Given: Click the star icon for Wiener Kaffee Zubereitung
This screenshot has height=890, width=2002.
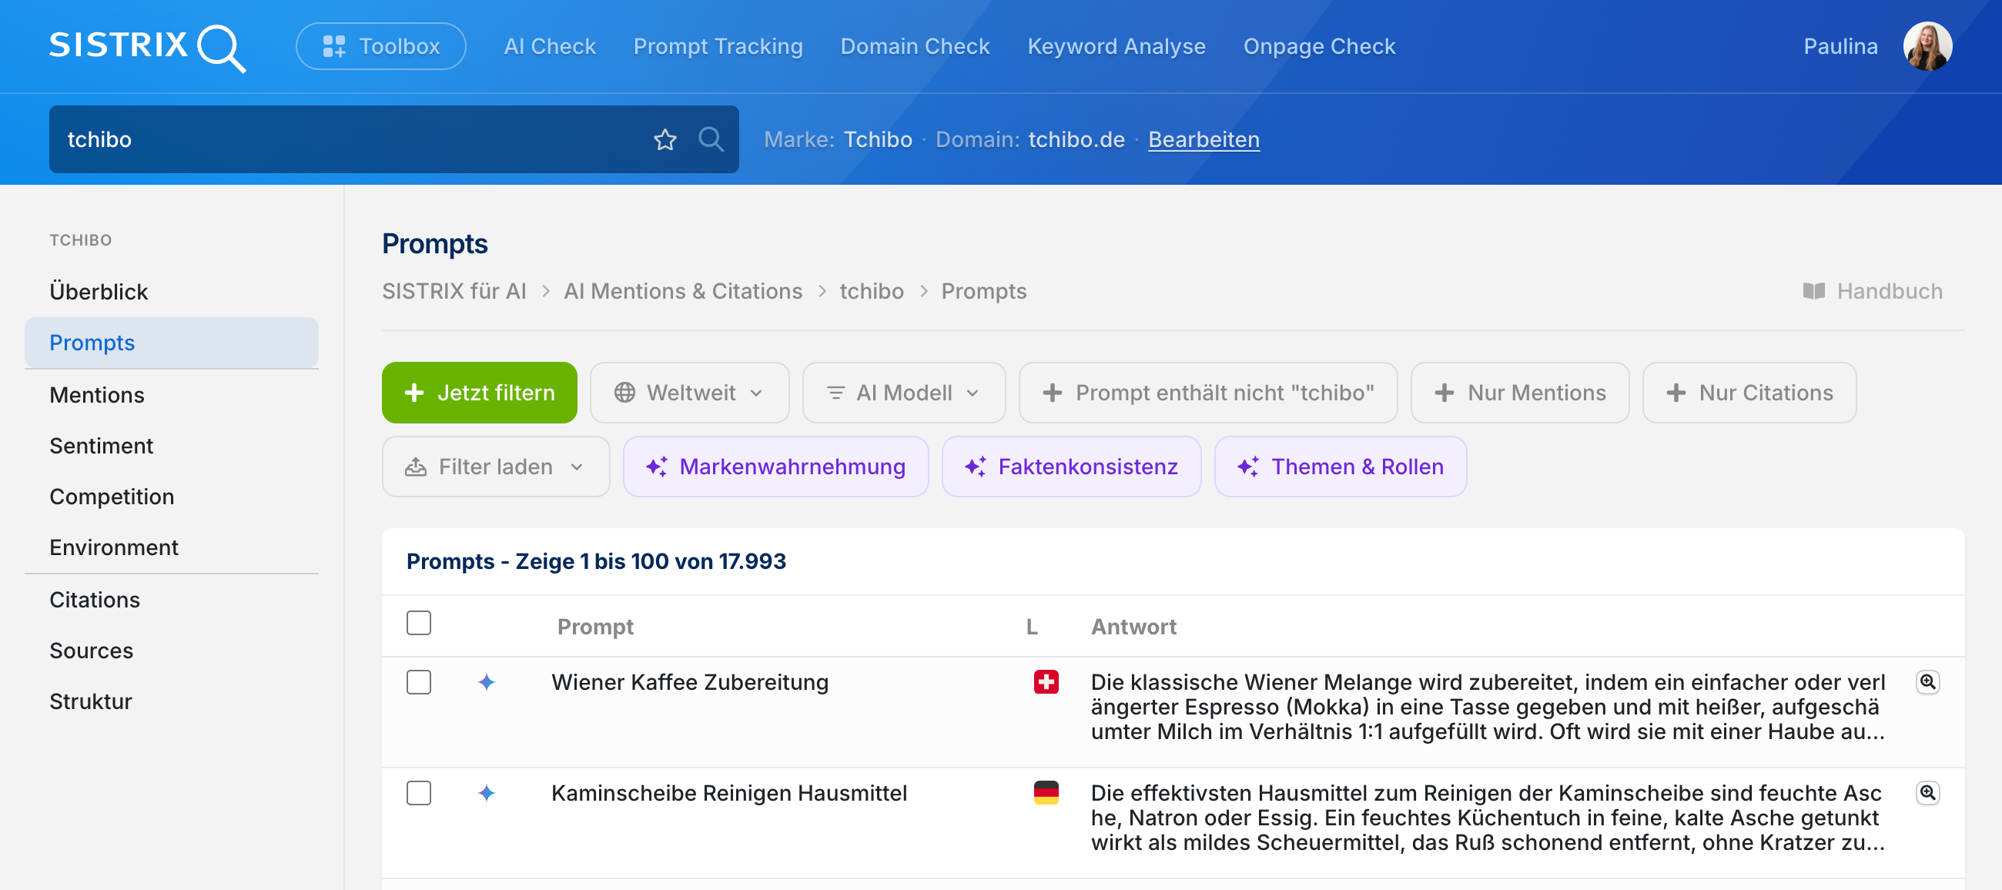Looking at the screenshot, I should click(x=487, y=682).
